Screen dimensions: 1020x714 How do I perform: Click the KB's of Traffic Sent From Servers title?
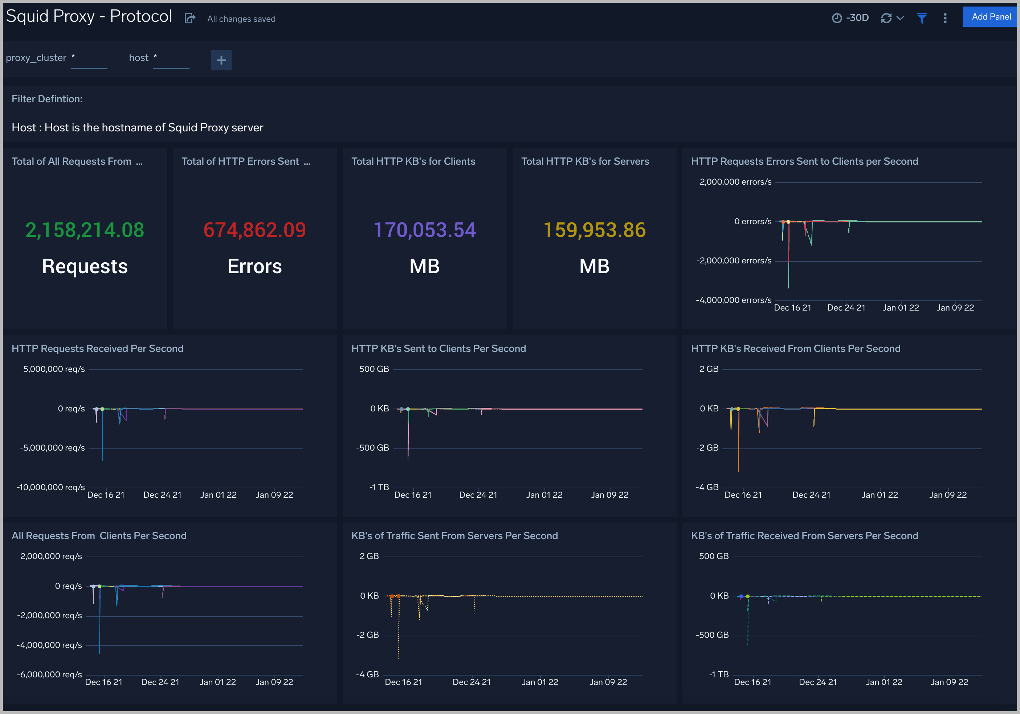pyautogui.click(x=454, y=535)
